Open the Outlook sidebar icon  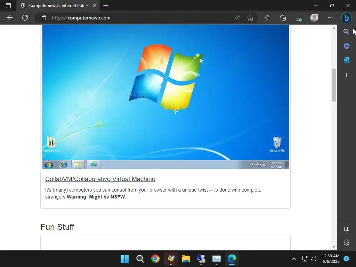[347, 60]
